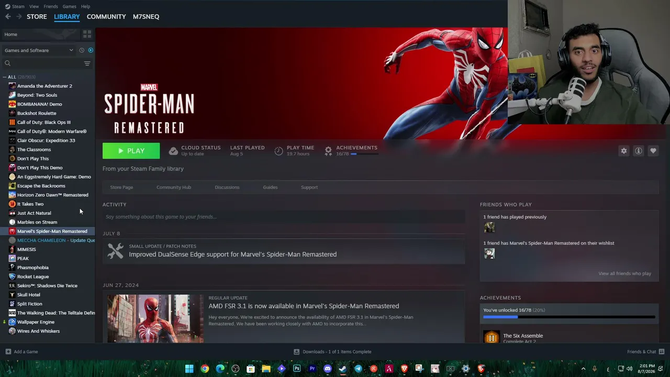Click Add a Game

[21, 352]
